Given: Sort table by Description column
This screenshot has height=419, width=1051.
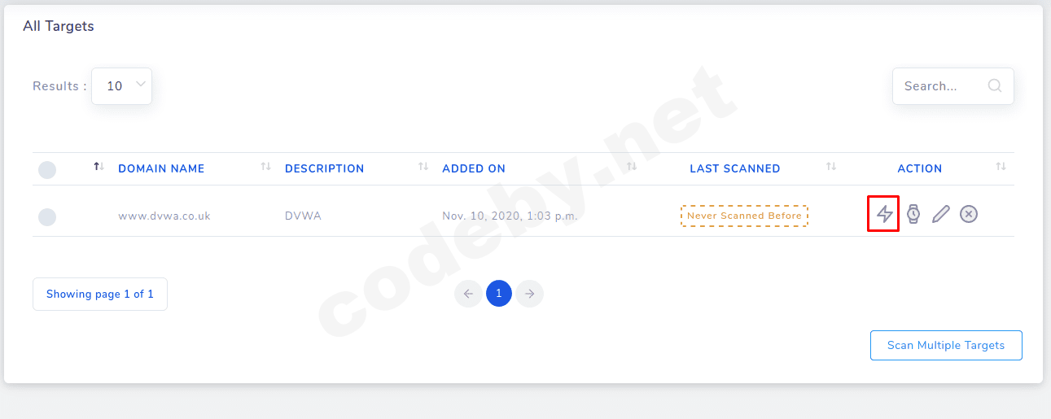Looking at the screenshot, I should click(x=324, y=168).
